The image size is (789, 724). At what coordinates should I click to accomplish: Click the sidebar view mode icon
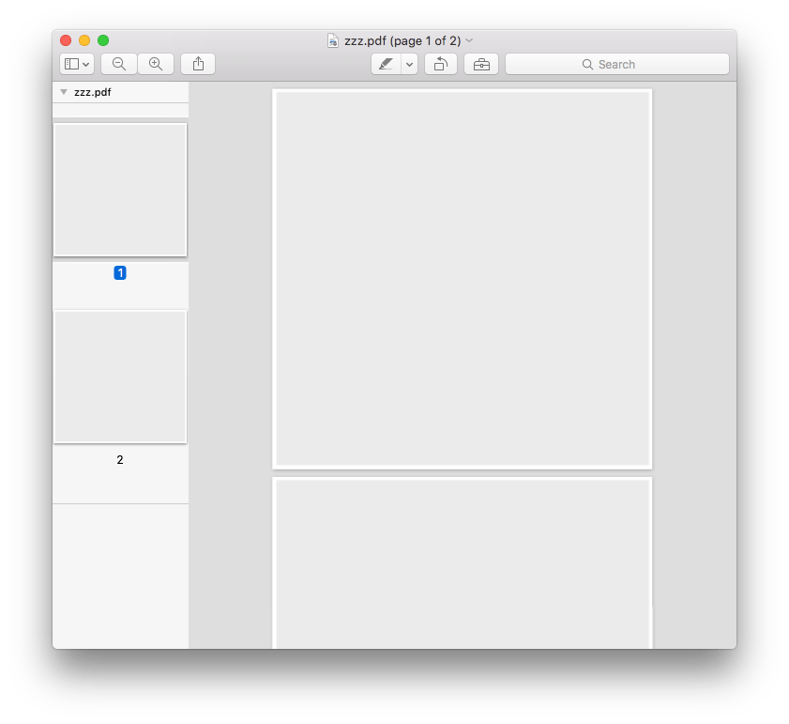pyautogui.click(x=71, y=64)
